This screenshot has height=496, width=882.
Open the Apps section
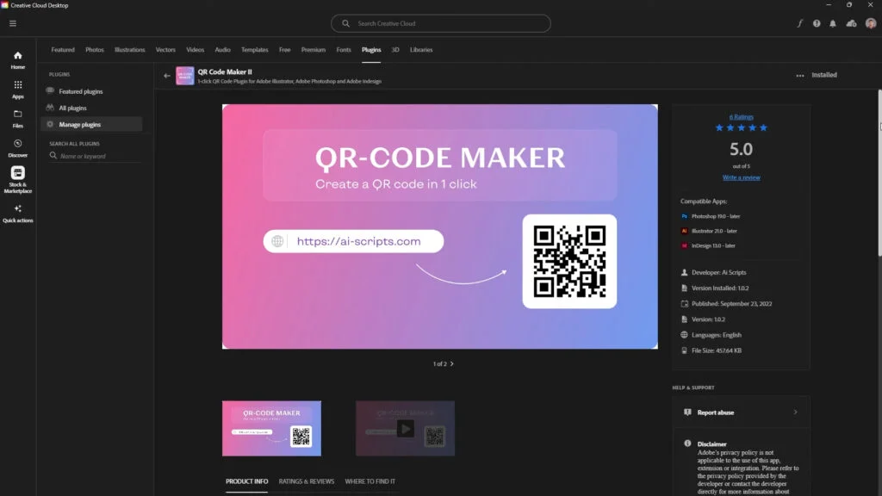coord(17,90)
